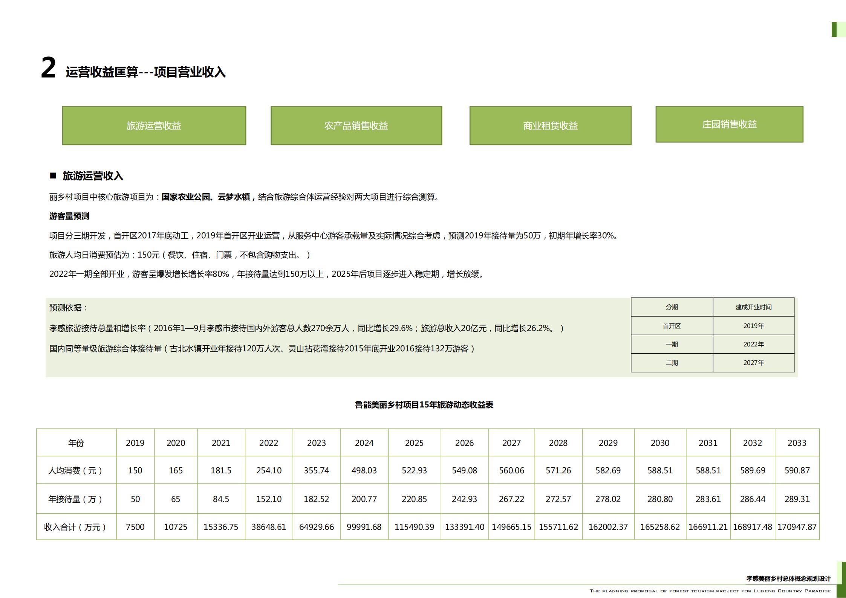Click the 170947.87 revenue cell
The height and width of the screenshot is (598, 846).
coord(797,526)
